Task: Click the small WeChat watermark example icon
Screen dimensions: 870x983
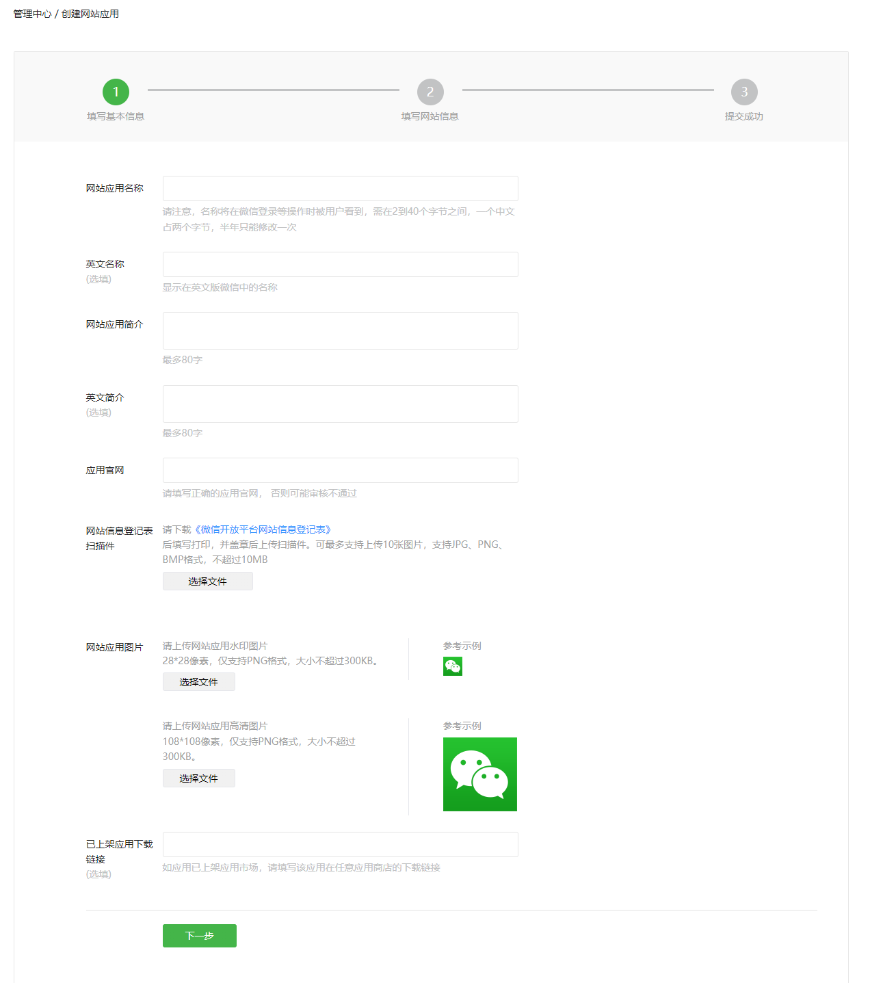Action: (x=452, y=666)
